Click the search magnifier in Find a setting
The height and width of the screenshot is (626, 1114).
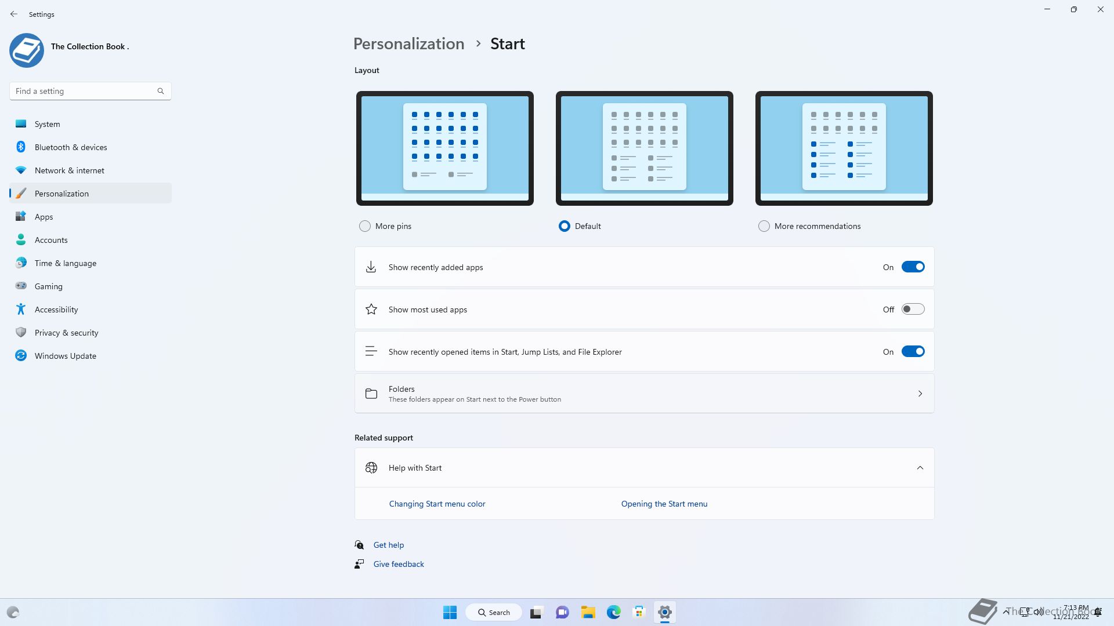pyautogui.click(x=161, y=91)
